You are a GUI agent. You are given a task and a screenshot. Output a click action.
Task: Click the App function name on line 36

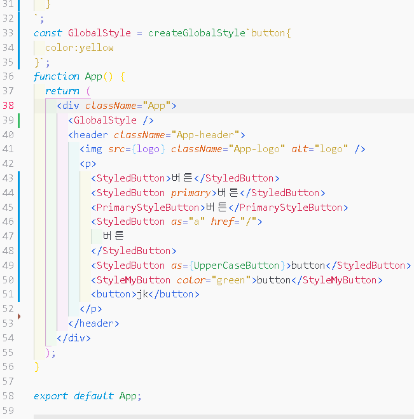point(93,76)
